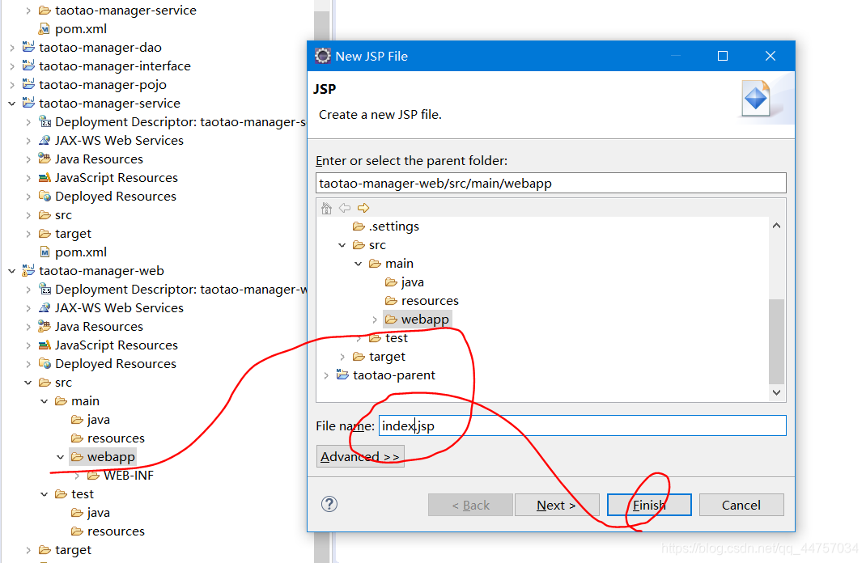This screenshot has height=563, width=866.
Task: Expand taotao-parent in dialog tree
Action: click(326, 376)
